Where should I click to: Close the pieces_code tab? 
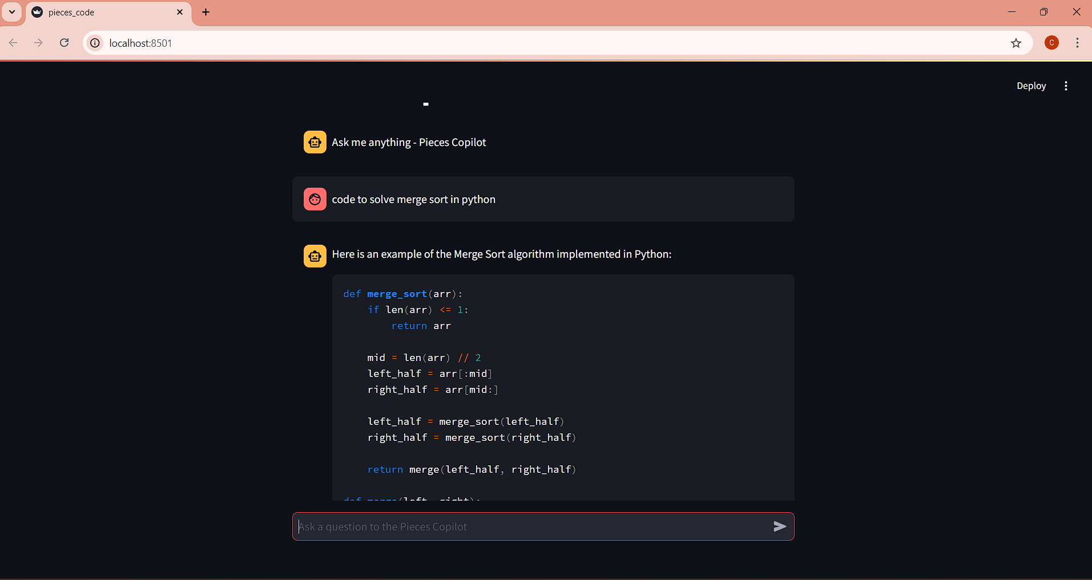pos(180,12)
